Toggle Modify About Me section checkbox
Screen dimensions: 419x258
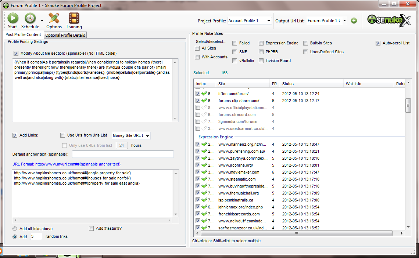coord(16,53)
